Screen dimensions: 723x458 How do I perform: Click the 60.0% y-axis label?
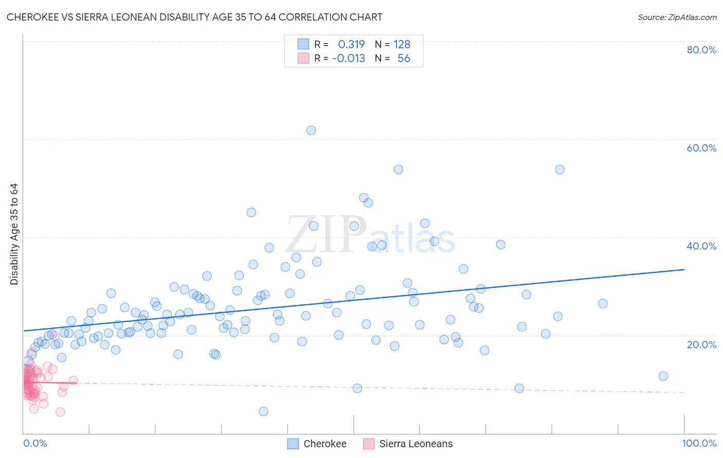[701, 148]
